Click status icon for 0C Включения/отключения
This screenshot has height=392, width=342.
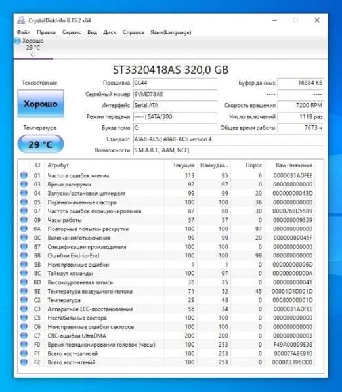point(24,238)
